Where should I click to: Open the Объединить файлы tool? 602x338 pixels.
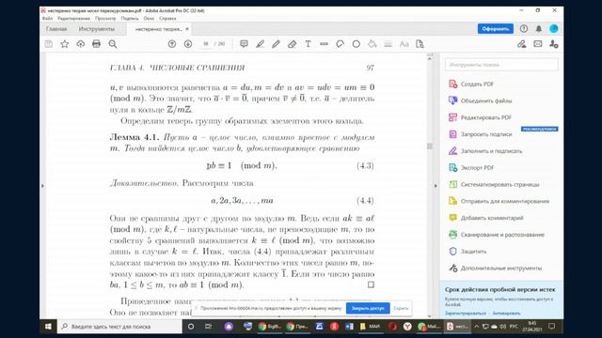pyautogui.click(x=480, y=100)
